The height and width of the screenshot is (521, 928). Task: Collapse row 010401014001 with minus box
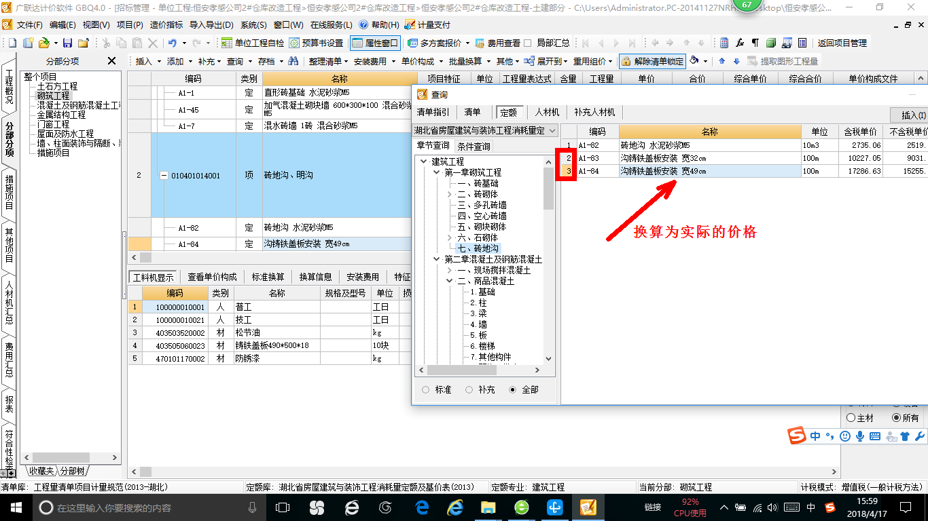click(163, 176)
